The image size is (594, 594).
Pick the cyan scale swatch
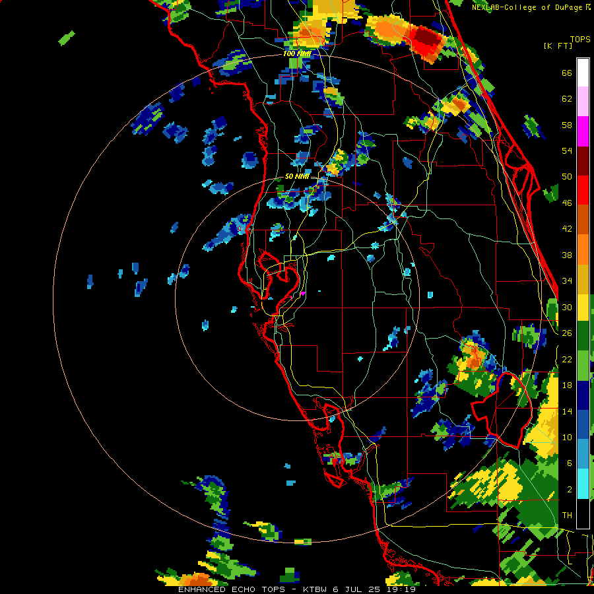click(583, 484)
